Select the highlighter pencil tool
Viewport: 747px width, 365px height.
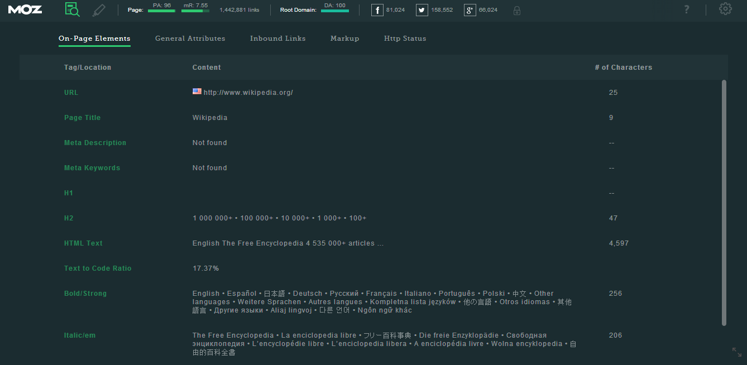(99, 9)
